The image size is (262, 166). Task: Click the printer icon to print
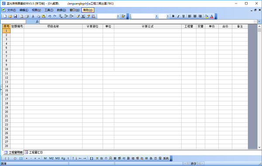[27, 16]
